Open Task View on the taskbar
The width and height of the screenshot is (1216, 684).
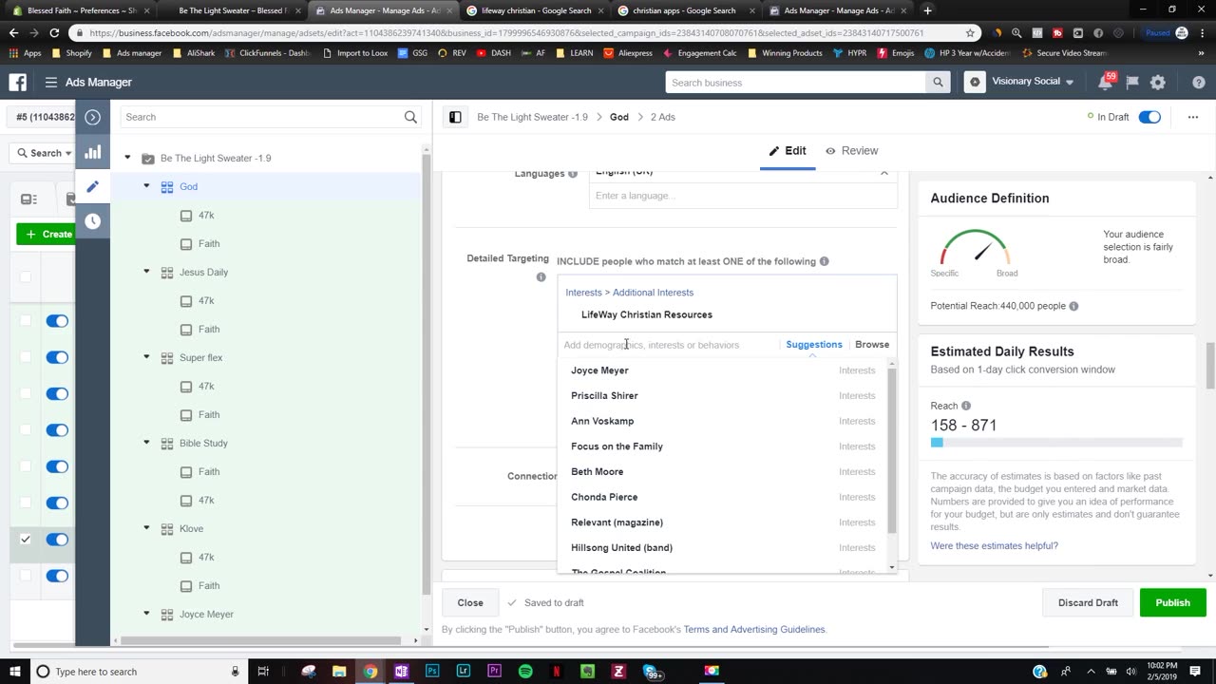click(263, 672)
